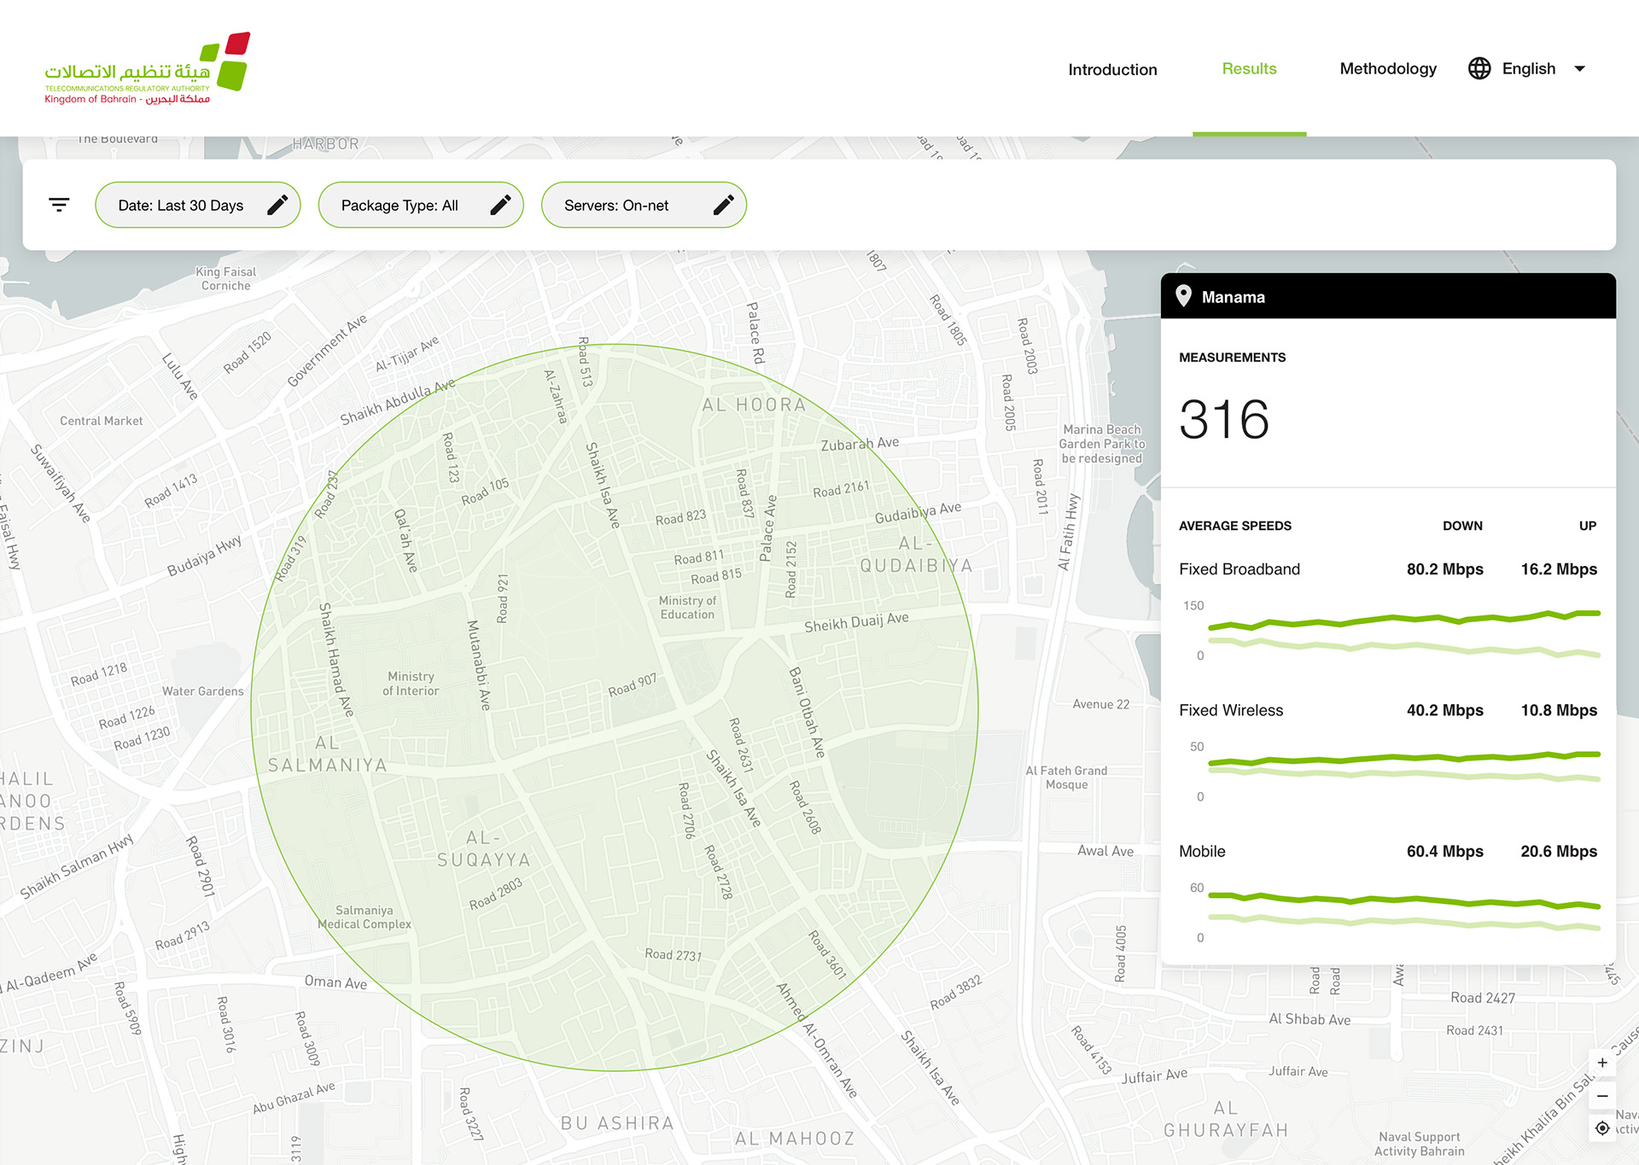Screen dimensions: 1639x1165
Task: Zoom out the map with minus button
Action: (1602, 1096)
